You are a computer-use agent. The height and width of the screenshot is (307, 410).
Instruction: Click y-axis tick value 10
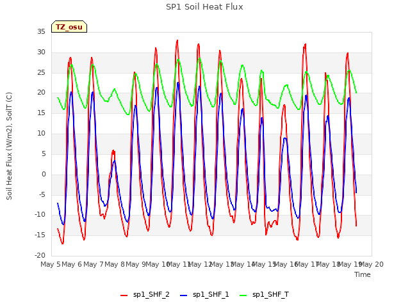pos(41,134)
